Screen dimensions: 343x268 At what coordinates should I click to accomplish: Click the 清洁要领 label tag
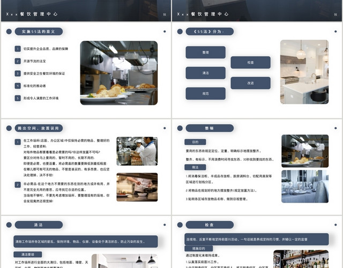click(x=28, y=255)
